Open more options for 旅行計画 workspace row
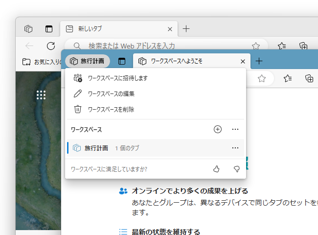This screenshot has width=318, height=235. click(x=235, y=148)
